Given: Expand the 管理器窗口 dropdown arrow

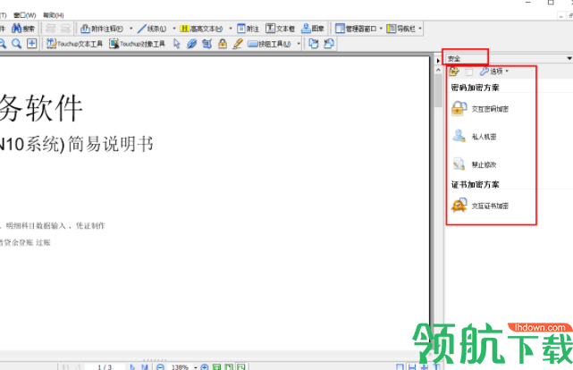Looking at the screenshot, I should coord(381,29).
